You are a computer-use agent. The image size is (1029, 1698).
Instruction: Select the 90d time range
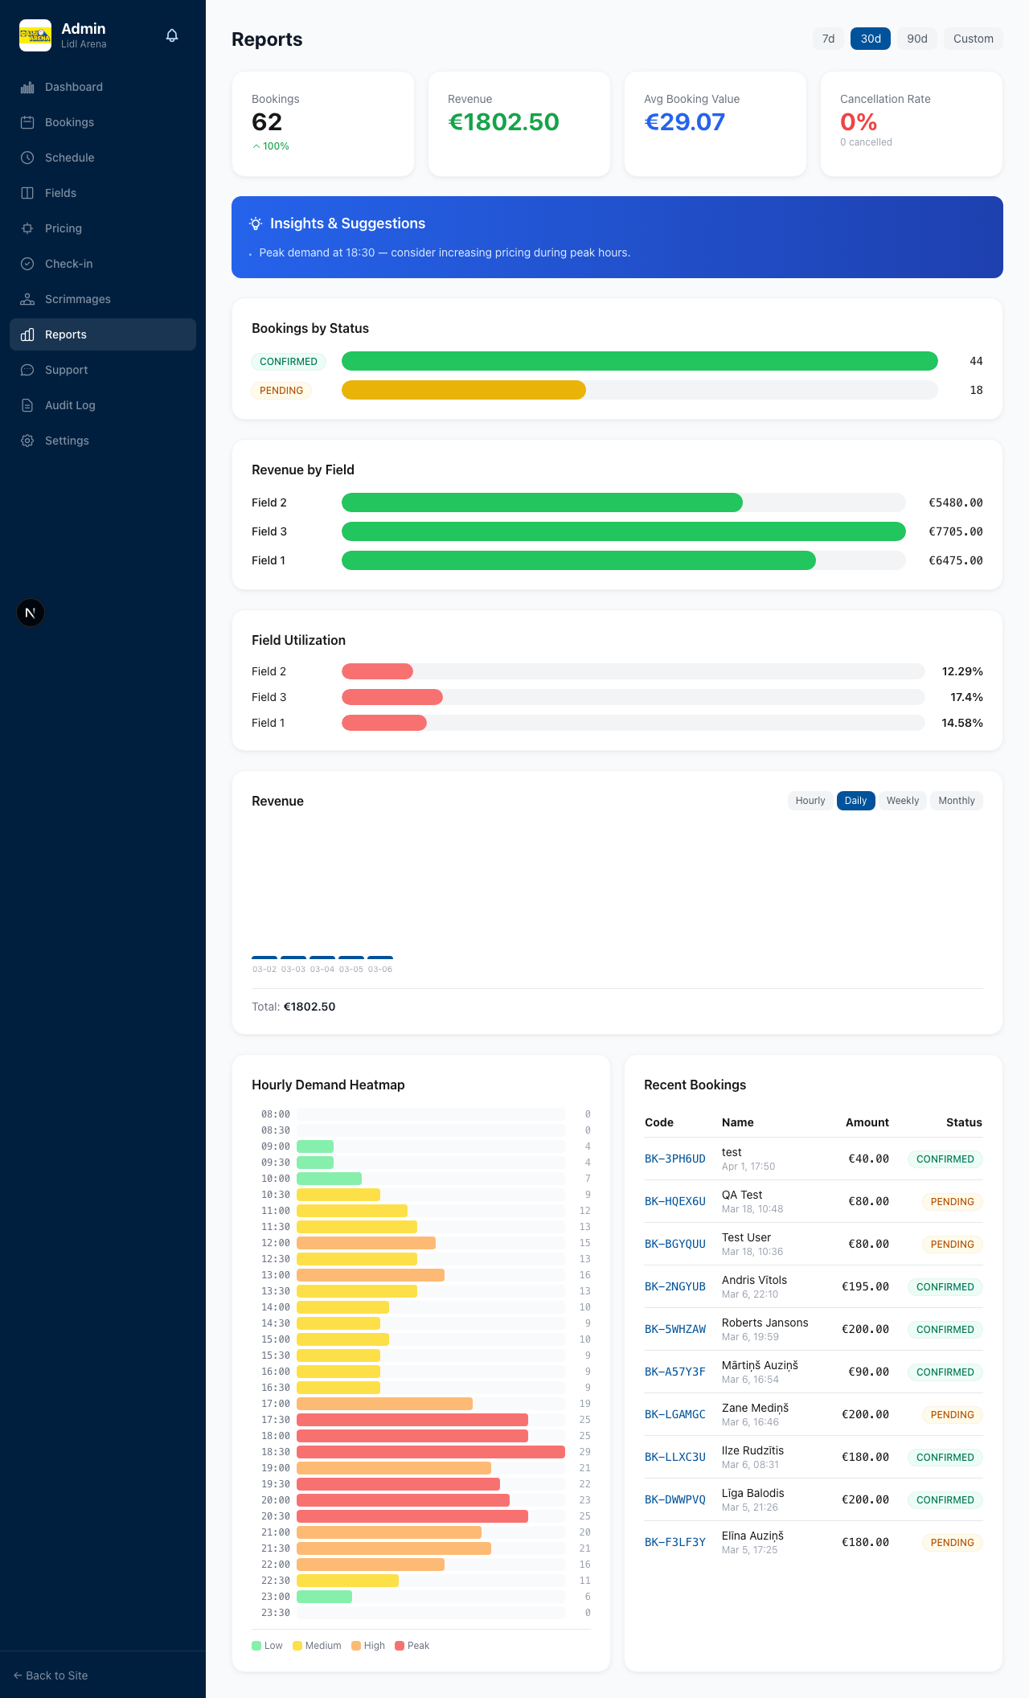[916, 39]
